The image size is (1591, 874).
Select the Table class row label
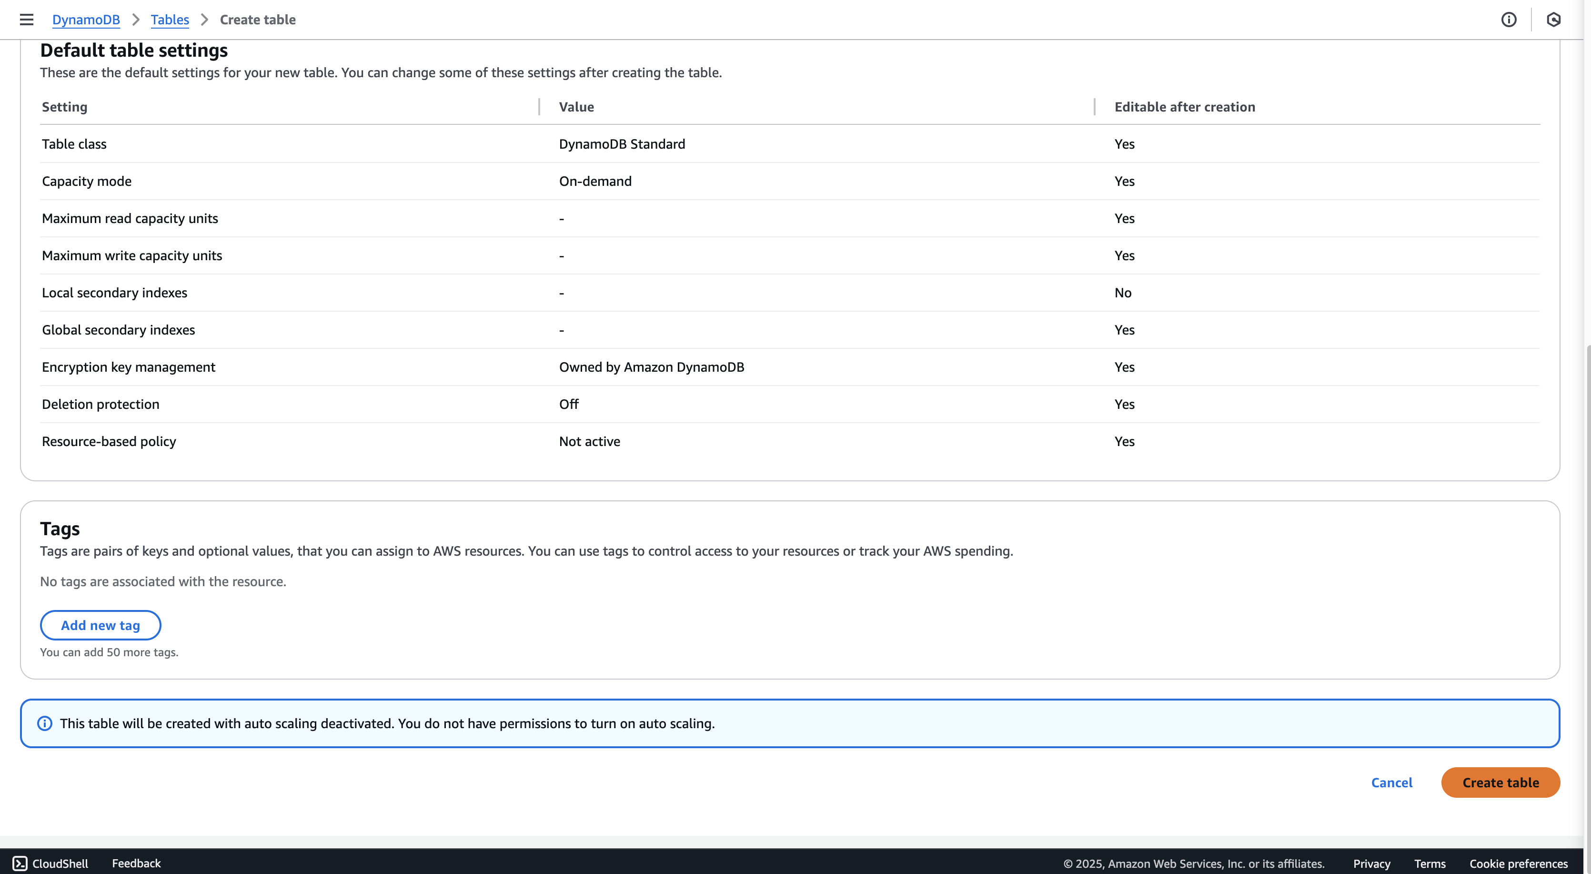point(74,144)
